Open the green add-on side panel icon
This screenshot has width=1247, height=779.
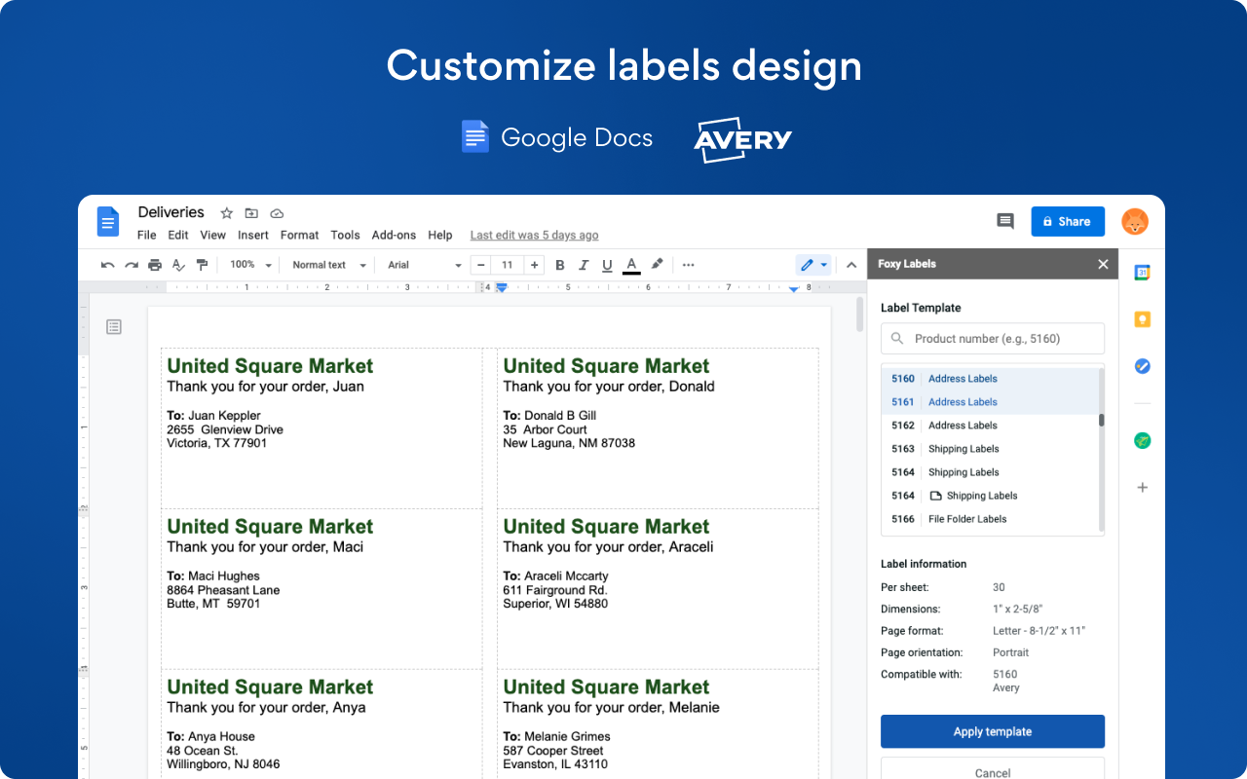pos(1143,440)
